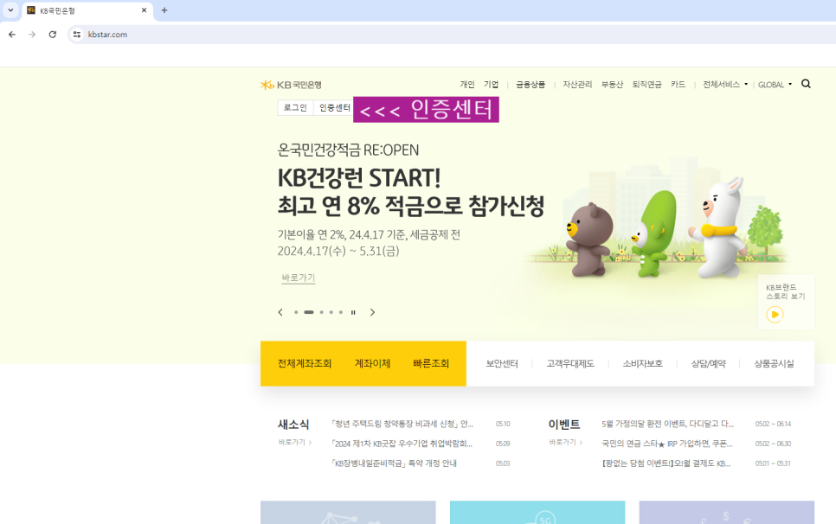Select the active second banner indicator
Screen dimensions: 836x524
(x=309, y=312)
